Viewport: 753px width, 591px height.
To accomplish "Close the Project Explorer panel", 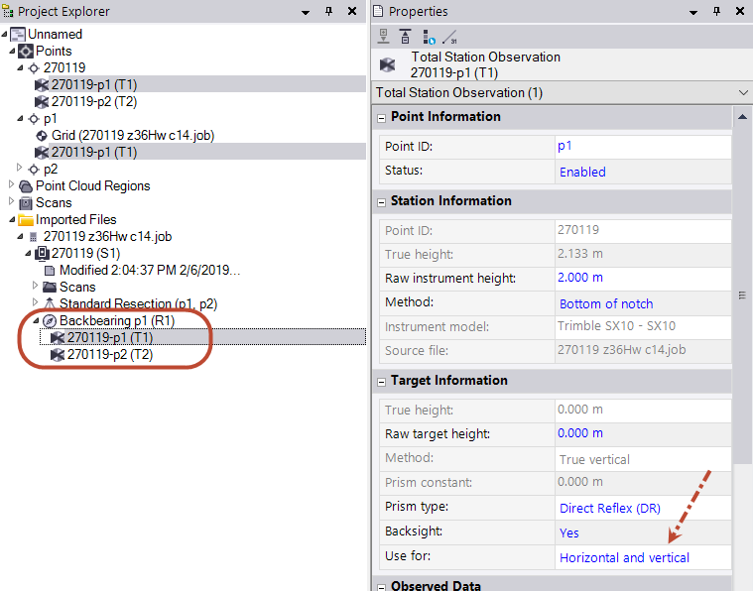I will [352, 11].
